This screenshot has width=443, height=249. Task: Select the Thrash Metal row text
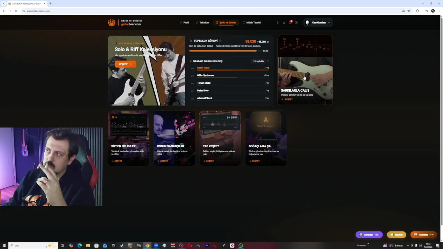(204, 83)
